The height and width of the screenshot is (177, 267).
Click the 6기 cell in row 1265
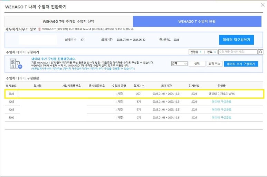coord(139,102)
